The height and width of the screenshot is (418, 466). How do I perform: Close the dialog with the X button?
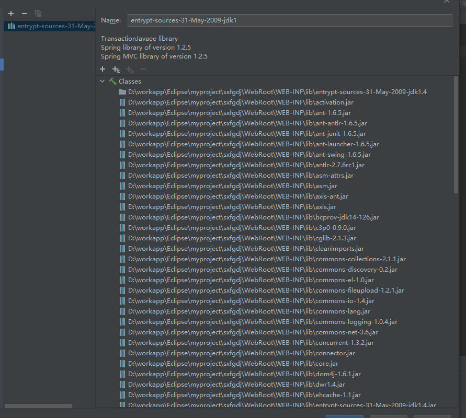(x=446, y=1)
